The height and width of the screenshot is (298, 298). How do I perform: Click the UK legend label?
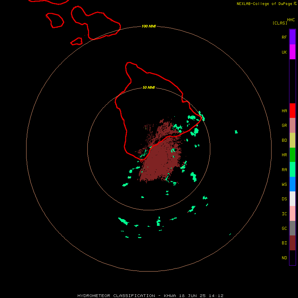point(284,52)
